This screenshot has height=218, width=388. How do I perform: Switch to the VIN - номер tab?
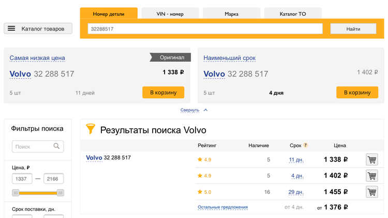[x=170, y=14]
